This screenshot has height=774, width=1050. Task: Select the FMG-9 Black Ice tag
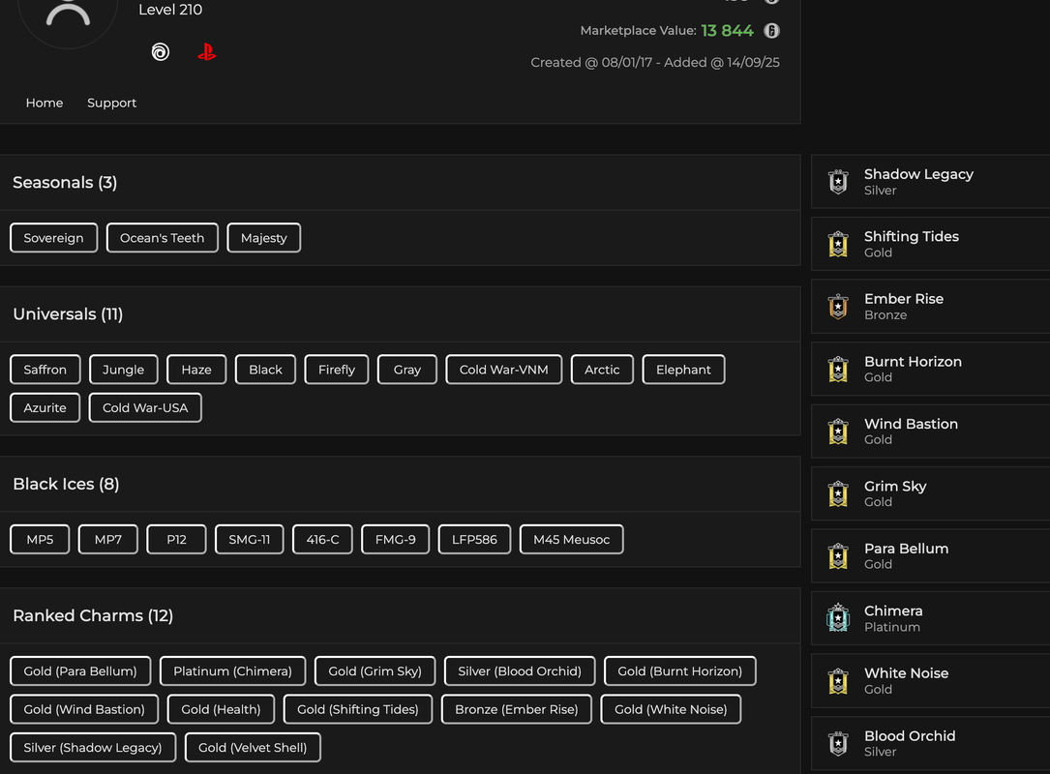pyautogui.click(x=395, y=540)
